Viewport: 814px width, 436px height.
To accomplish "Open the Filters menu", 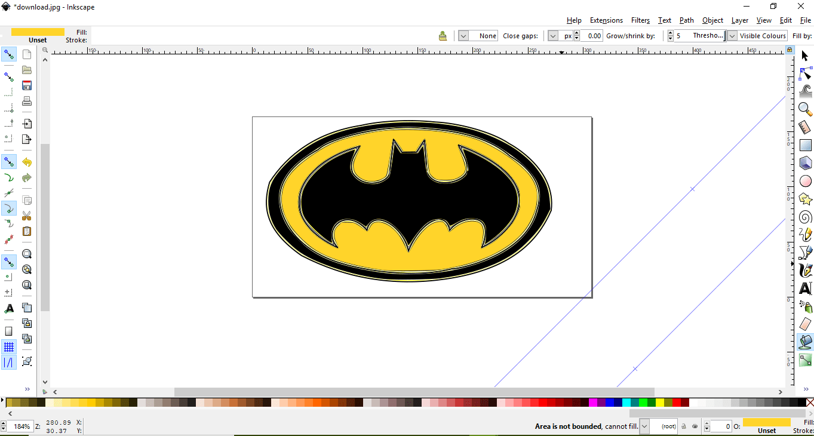I will 640,20.
